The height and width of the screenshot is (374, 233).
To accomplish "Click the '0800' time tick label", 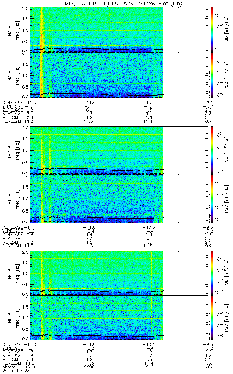I will (89, 367).
